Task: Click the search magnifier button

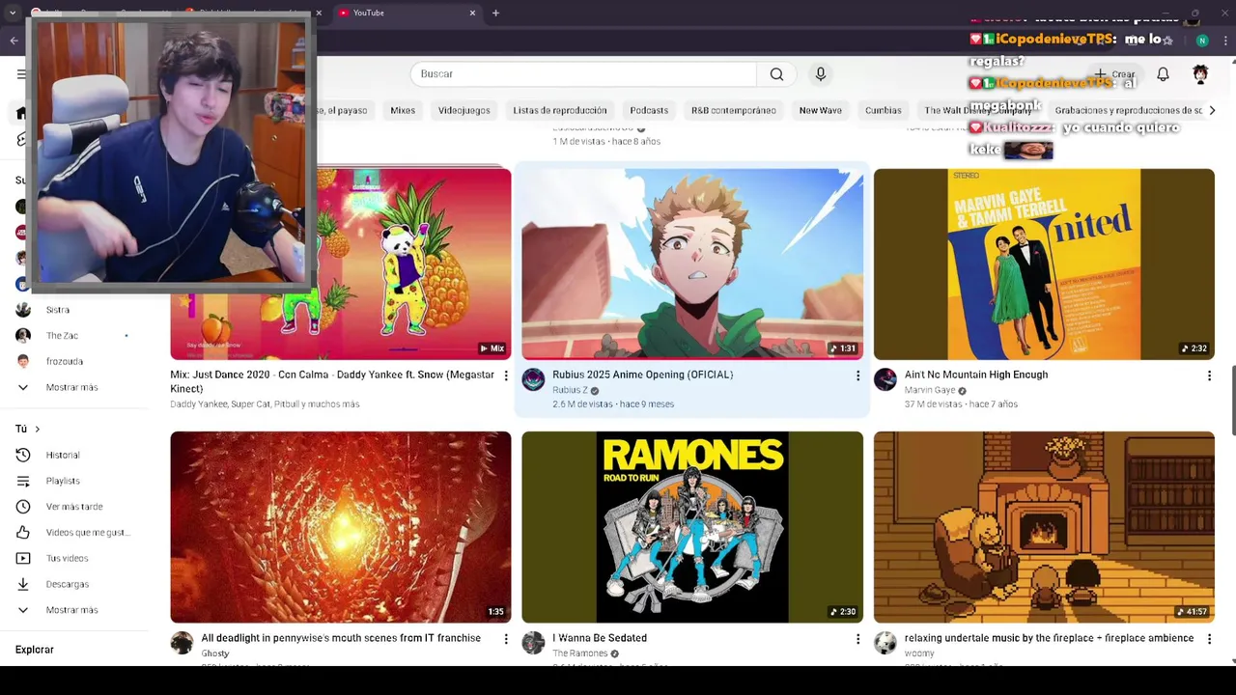Action: tap(776, 74)
